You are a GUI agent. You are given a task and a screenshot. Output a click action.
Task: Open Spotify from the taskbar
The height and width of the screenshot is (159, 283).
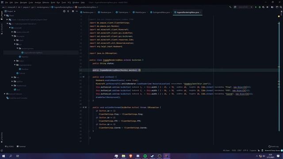tap(145, 156)
